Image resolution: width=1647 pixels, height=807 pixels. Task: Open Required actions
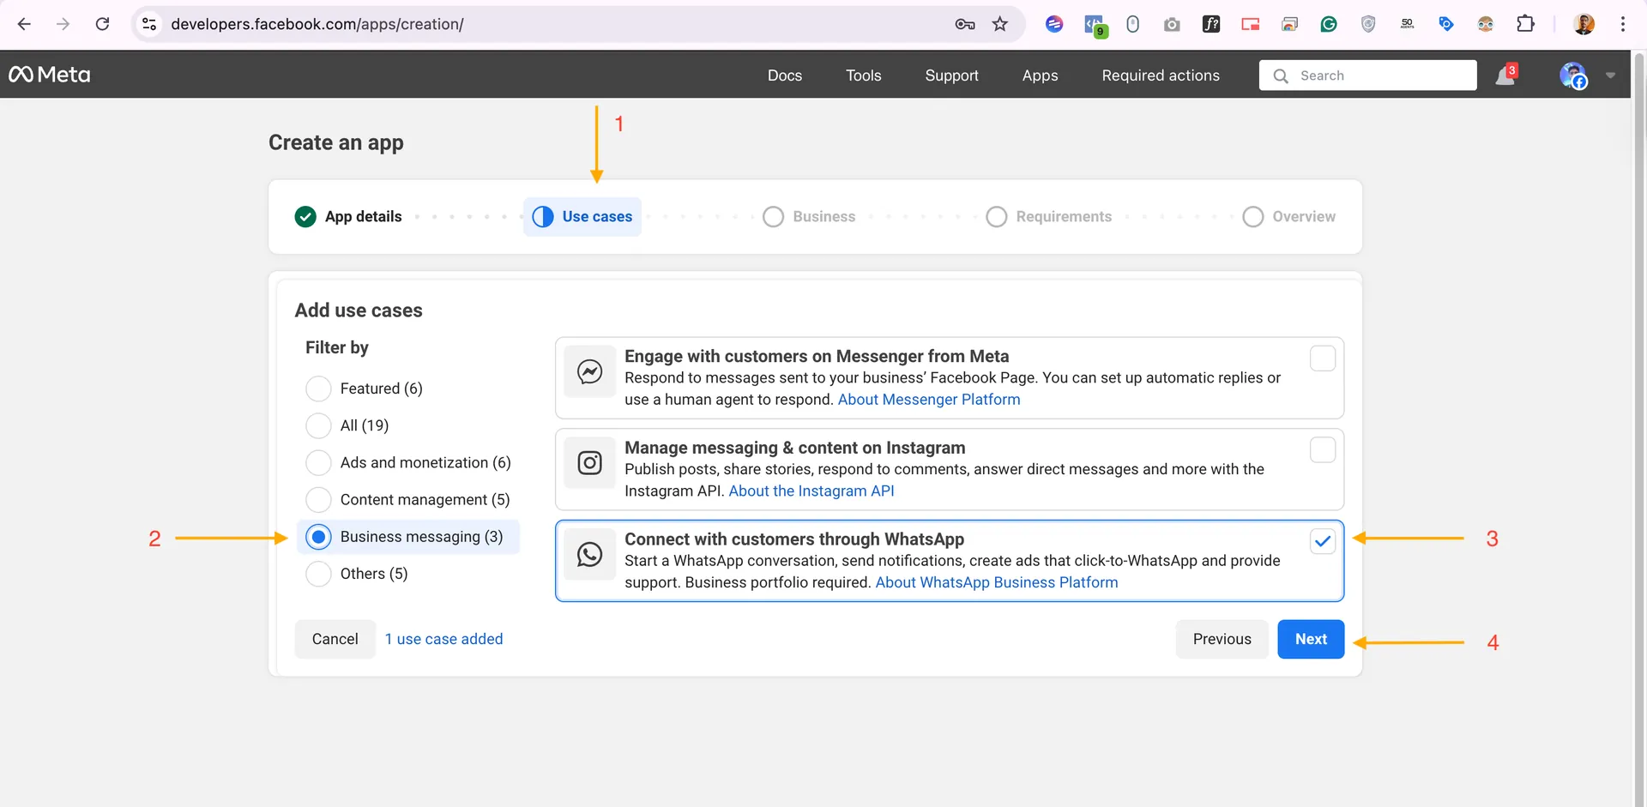(1161, 75)
